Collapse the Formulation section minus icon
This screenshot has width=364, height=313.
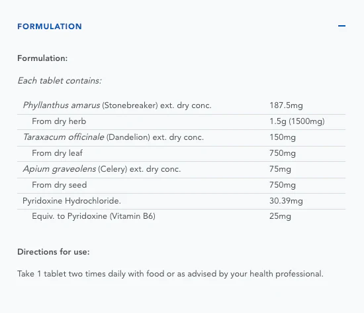pyautogui.click(x=341, y=26)
